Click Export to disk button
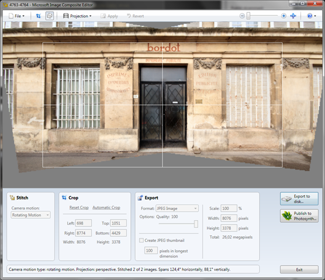The height and width of the screenshot is (280, 325). click(x=299, y=199)
